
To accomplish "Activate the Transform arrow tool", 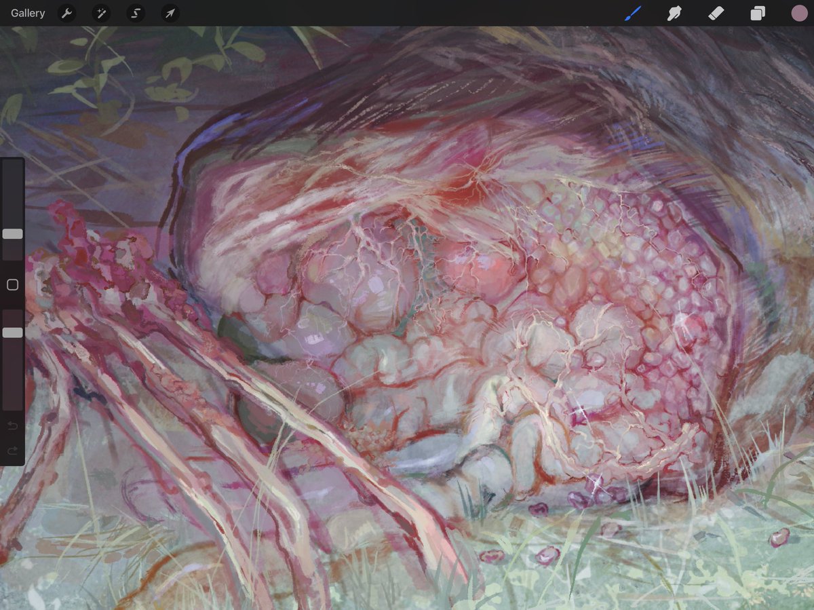I will tap(170, 13).
